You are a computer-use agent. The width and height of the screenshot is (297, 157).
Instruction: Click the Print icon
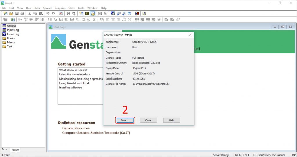coord(22,13)
